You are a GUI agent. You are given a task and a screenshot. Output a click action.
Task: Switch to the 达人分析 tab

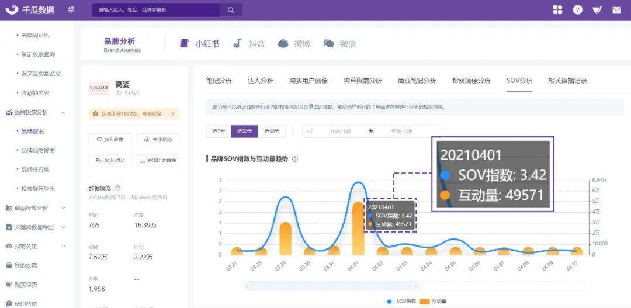coord(260,81)
